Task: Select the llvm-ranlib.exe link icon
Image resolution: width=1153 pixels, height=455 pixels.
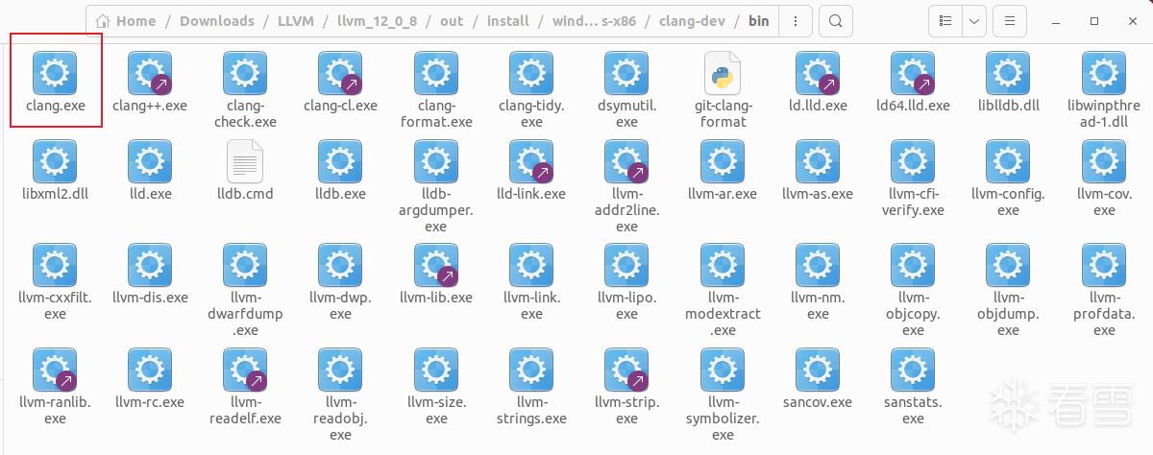Action: pyautogui.click(x=55, y=370)
